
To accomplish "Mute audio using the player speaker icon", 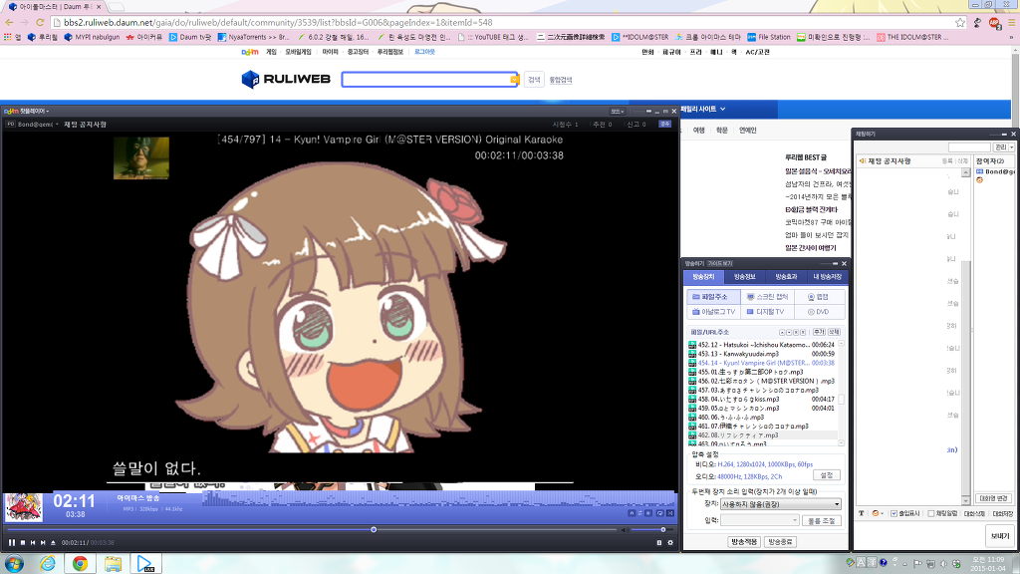I will pyautogui.click(x=623, y=529).
